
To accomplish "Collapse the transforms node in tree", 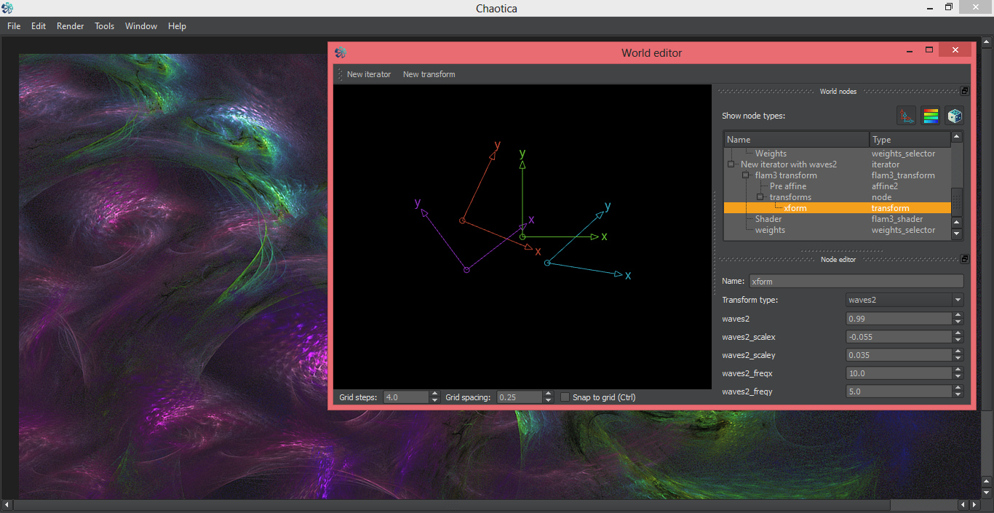I will click(x=760, y=197).
